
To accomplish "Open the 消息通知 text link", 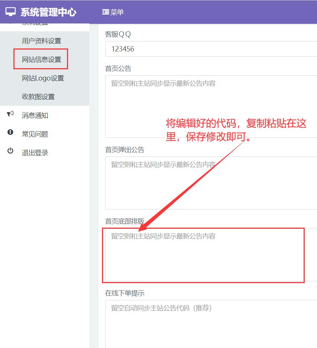I will click(35, 116).
